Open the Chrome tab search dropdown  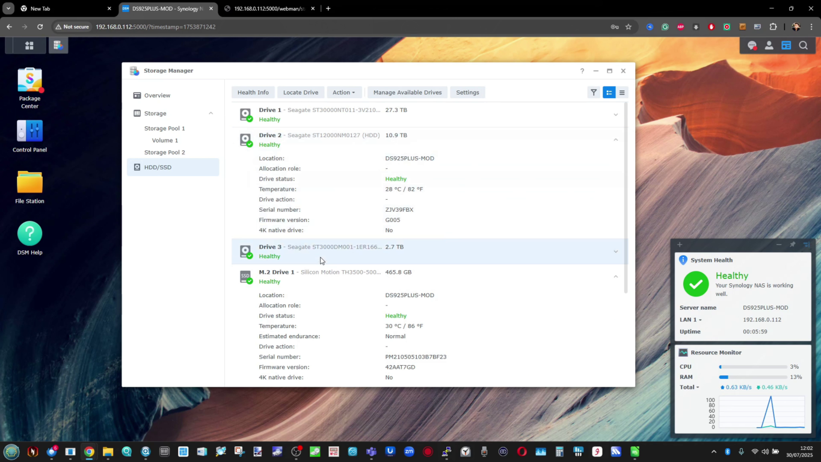pos(8,8)
